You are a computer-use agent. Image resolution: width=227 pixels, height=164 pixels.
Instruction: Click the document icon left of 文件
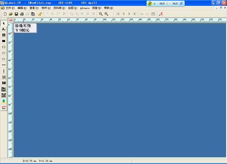click(2, 8)
